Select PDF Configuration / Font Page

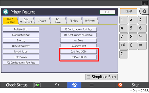(78, 35)
